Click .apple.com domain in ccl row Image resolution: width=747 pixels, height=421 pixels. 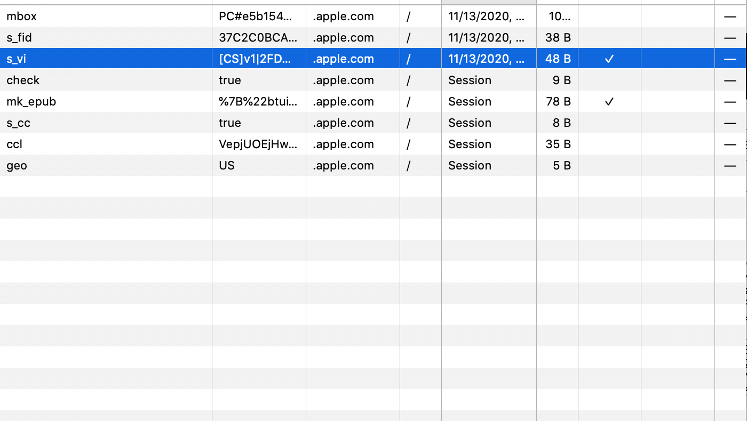(343, 144)
